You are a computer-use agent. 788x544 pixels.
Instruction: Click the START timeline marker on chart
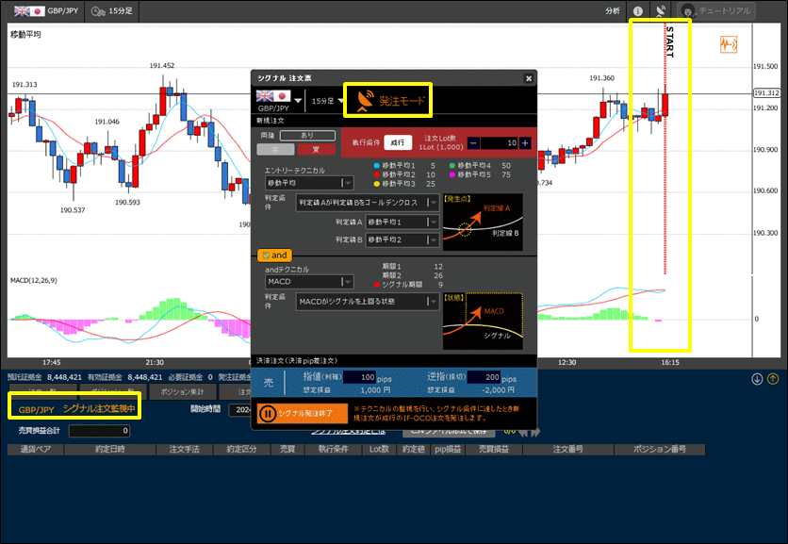(x=669, y=41)
